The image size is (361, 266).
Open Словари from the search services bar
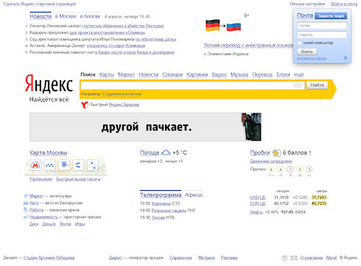point(172,74)
